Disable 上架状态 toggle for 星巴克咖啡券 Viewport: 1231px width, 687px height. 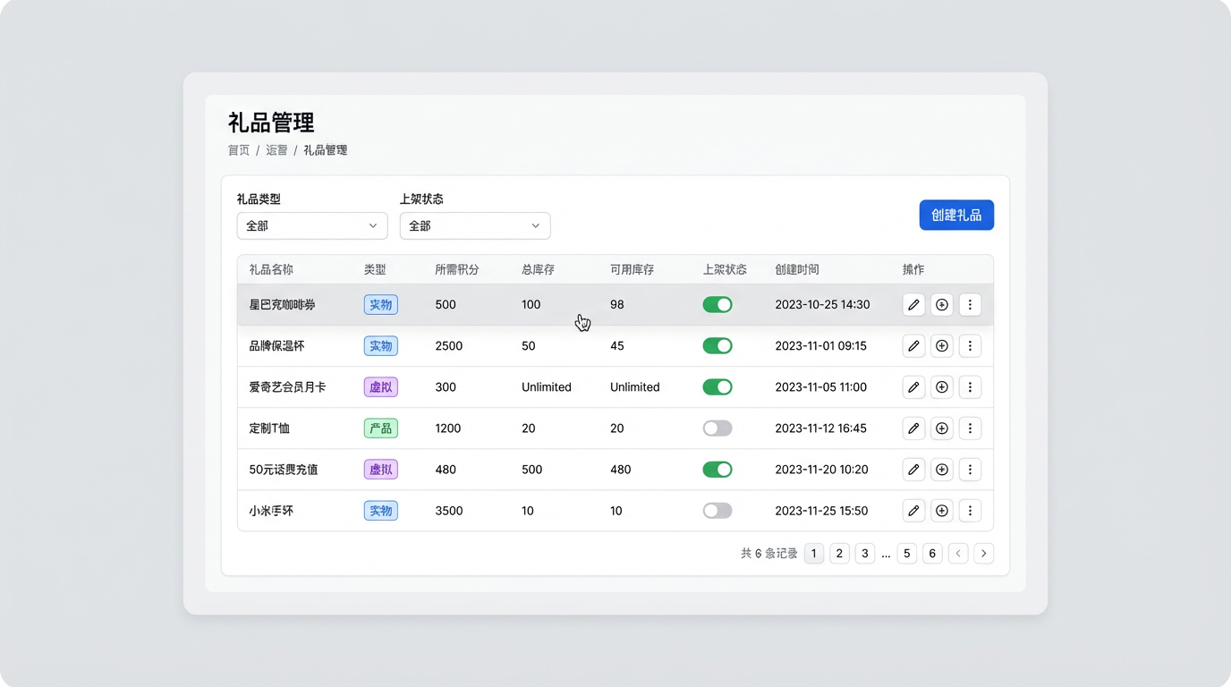(x=717, y=305)
